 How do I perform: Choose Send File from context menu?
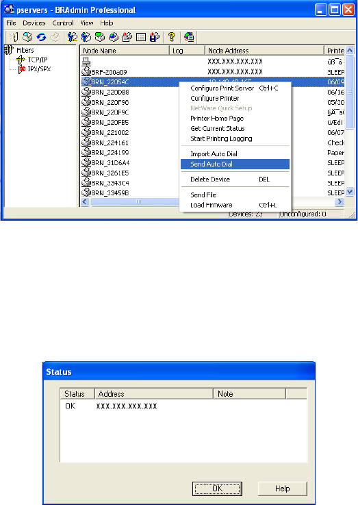click(235, 195)
